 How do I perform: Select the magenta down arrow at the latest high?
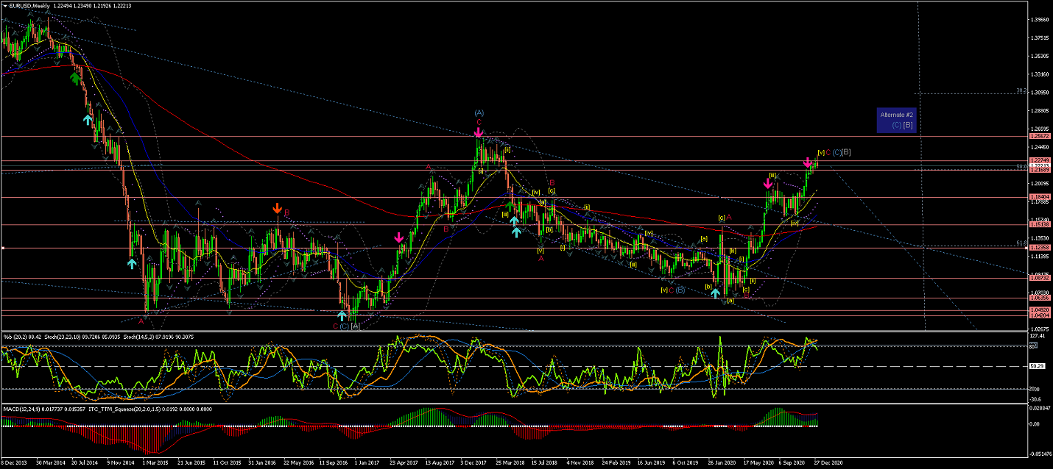[x=808, y=162]
